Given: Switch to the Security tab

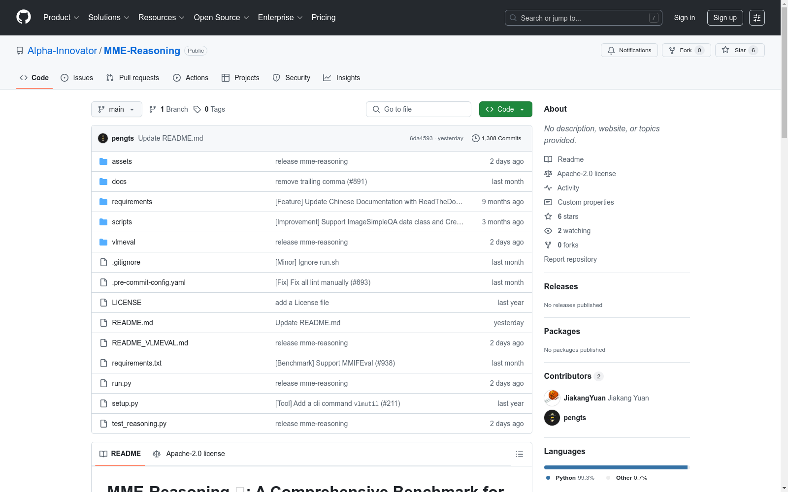Looking at the screenshot, I should [x=292, y=78].
